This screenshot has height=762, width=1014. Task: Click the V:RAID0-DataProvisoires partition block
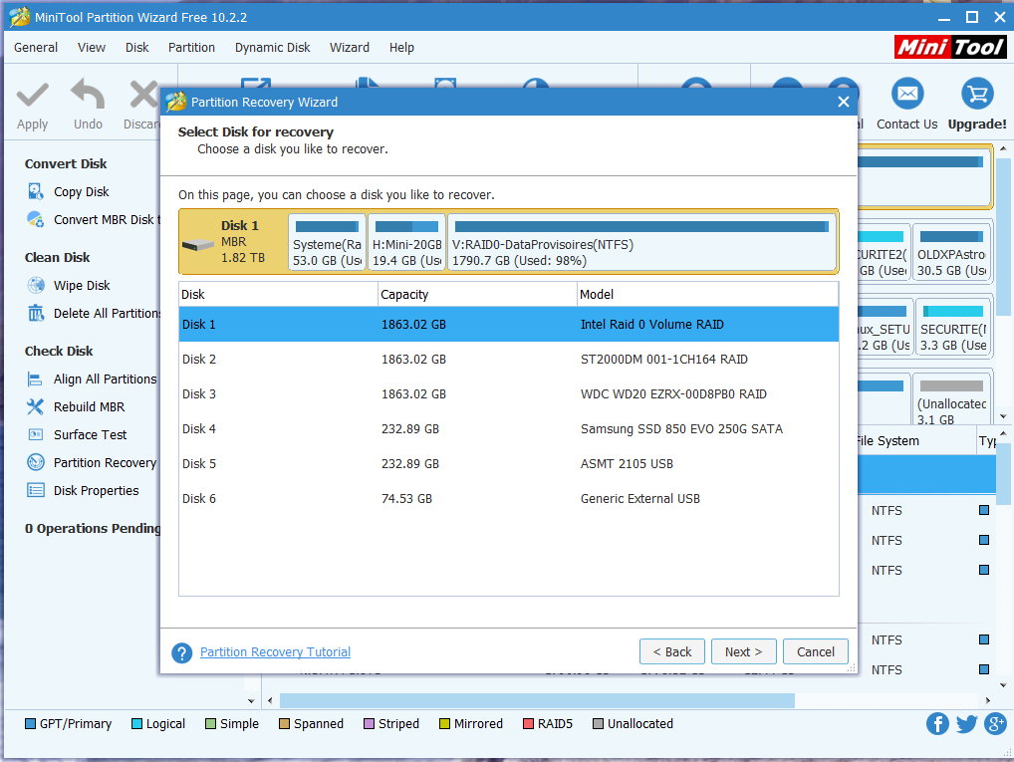pyautogui.click(x=641, y=242)
